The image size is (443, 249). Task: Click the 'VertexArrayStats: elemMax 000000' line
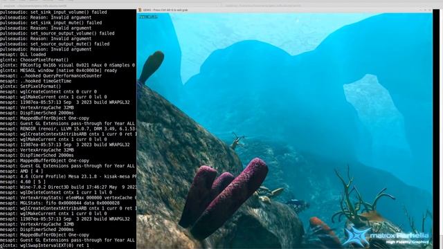click(68, 198)
